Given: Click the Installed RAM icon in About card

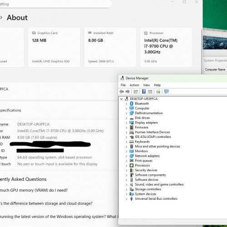Looking at the screenshot, I should point(90,33).
